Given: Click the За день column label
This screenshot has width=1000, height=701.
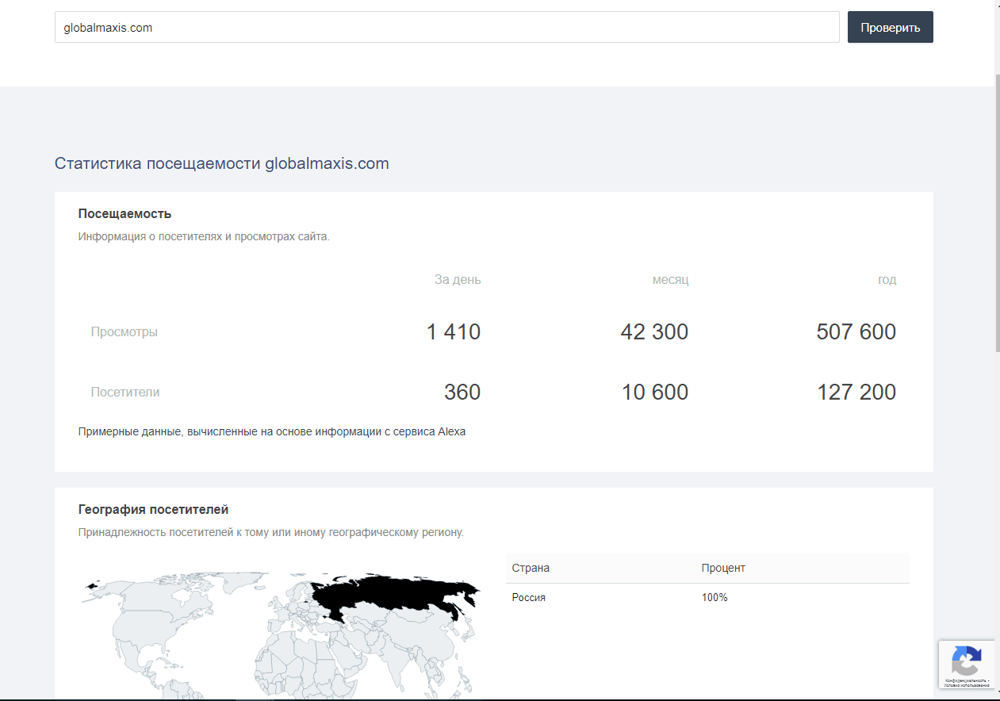Looking at the screenshot, I should (458, 279).
